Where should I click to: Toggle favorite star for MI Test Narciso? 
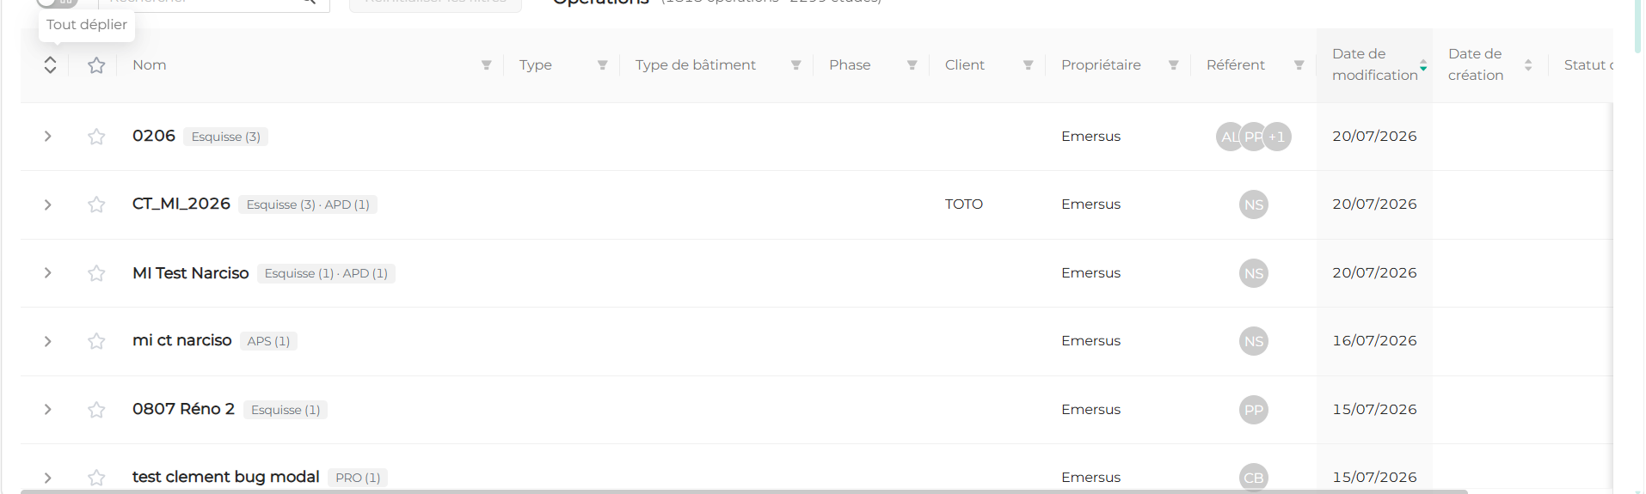(96, 273)
